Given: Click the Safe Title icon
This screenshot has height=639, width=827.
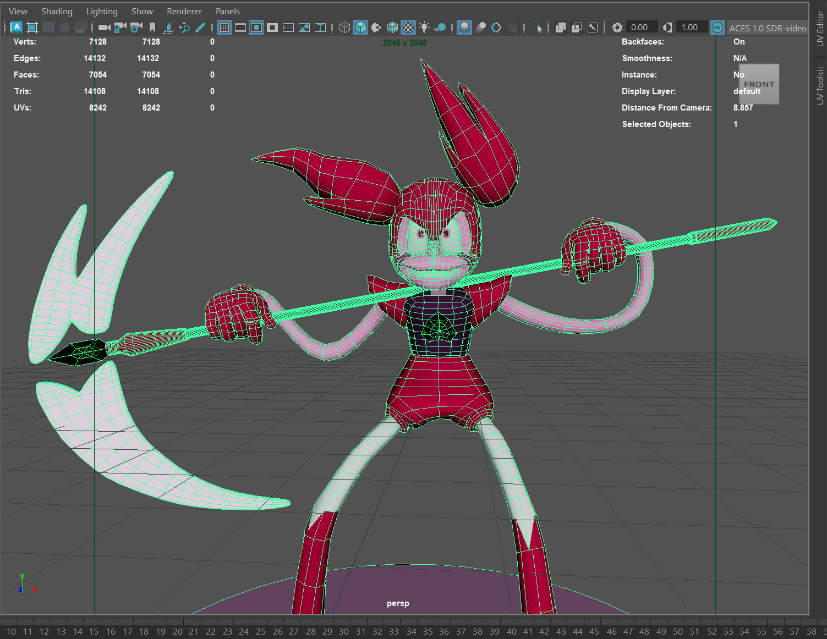Looking at the screenshot, I should (x=320, y=27).
